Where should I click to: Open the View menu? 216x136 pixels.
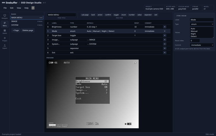[19, 8]
